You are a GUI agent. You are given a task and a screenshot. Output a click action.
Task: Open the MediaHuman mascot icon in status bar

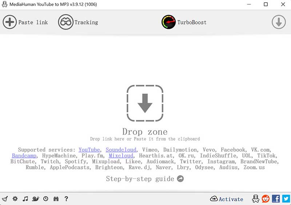click(256, 199)
